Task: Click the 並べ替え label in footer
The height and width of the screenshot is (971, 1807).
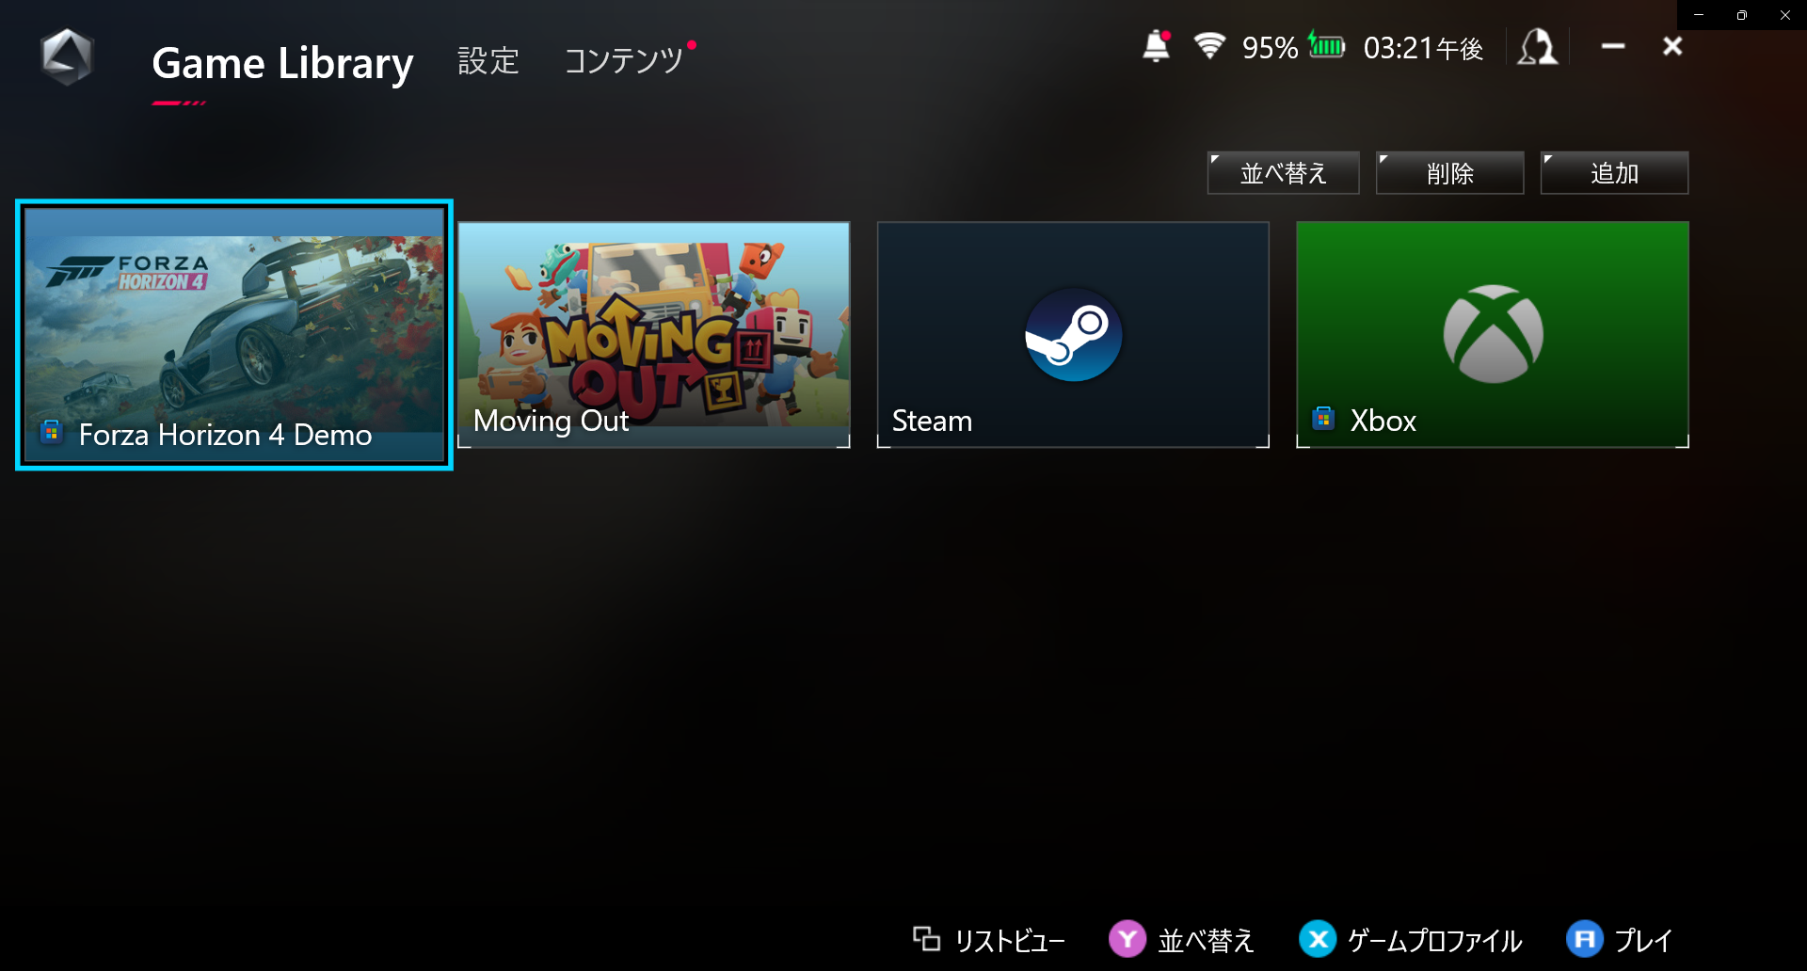Action: click(1206, 940)
